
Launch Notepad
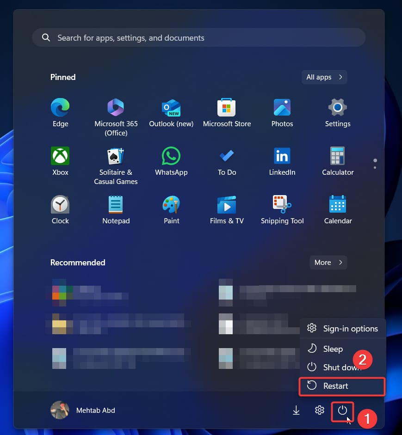click(116, 209)
